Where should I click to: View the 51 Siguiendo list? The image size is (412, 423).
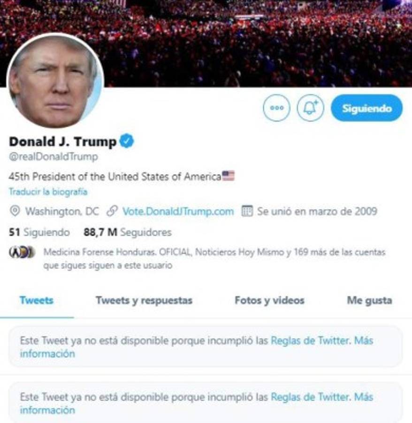39,232
